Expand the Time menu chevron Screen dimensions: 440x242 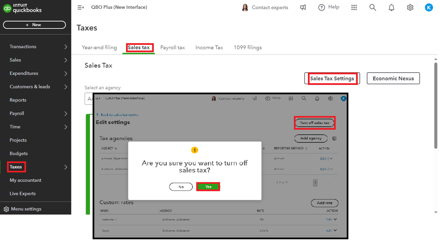[66, 127]
